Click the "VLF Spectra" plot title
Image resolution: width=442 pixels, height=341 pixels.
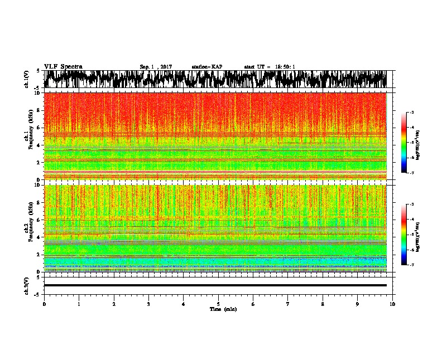pos(63,67)
